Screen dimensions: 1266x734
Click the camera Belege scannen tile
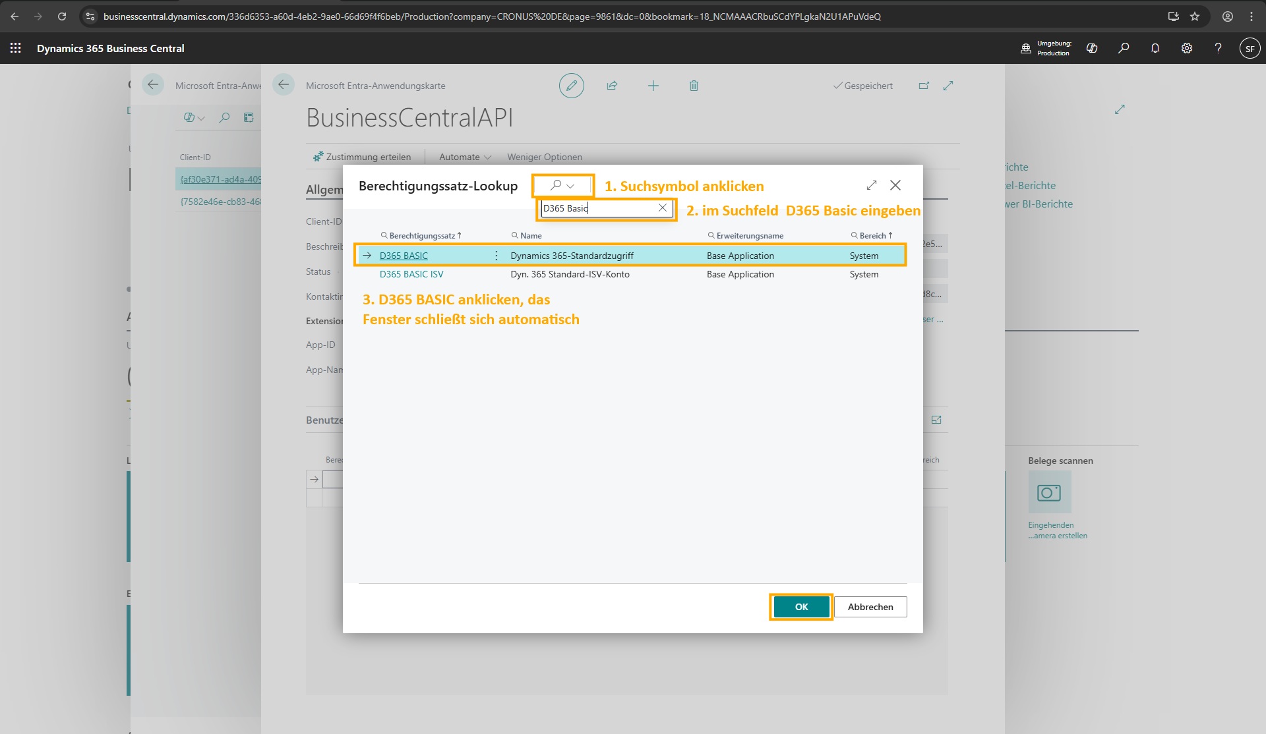click(x=1050, y=492)
